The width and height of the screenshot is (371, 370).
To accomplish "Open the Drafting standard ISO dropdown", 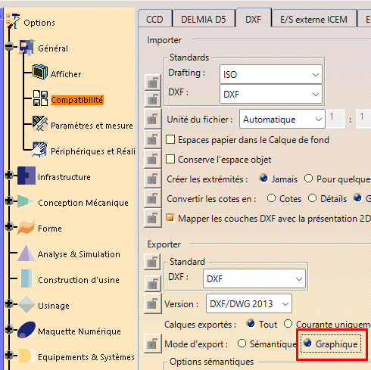I will [271, 74].
